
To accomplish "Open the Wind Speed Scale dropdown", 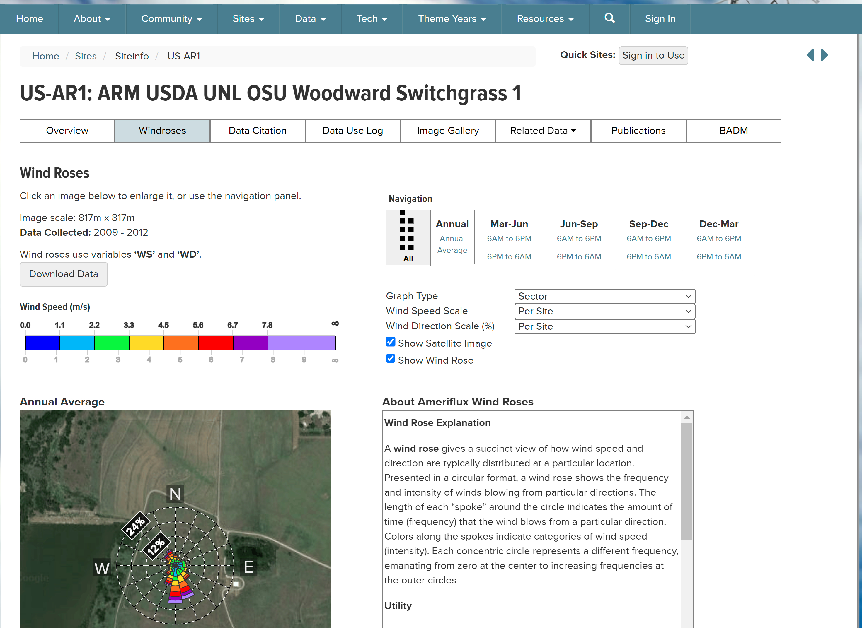I will 604,311.
